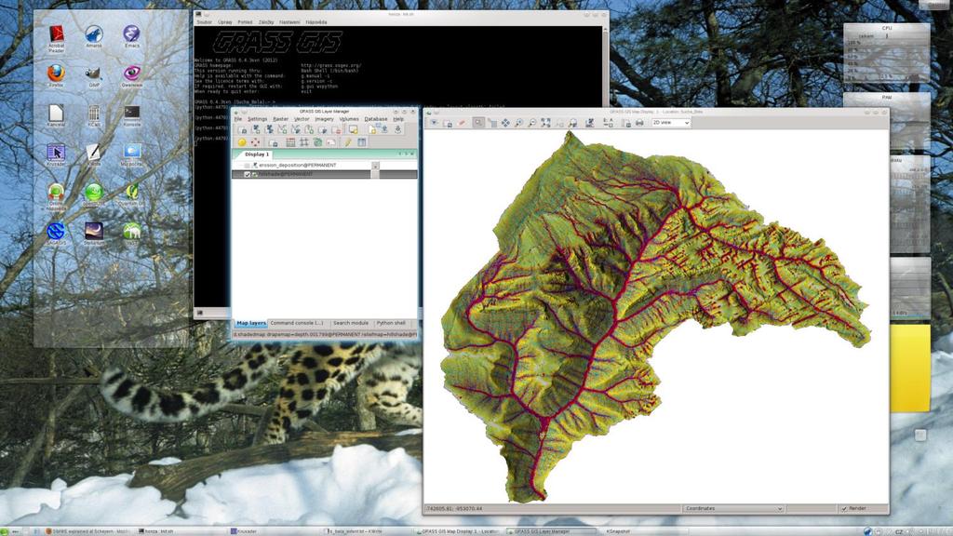Switch to the Search module tab
Screen dimensions: 953x536
click(x=351, y=323)
